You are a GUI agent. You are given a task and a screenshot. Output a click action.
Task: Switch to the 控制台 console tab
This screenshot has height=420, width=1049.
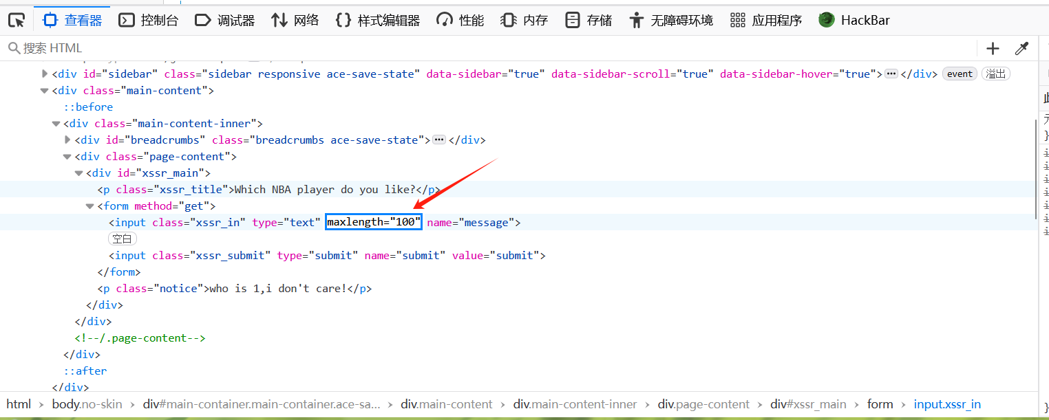click(148, 20)
